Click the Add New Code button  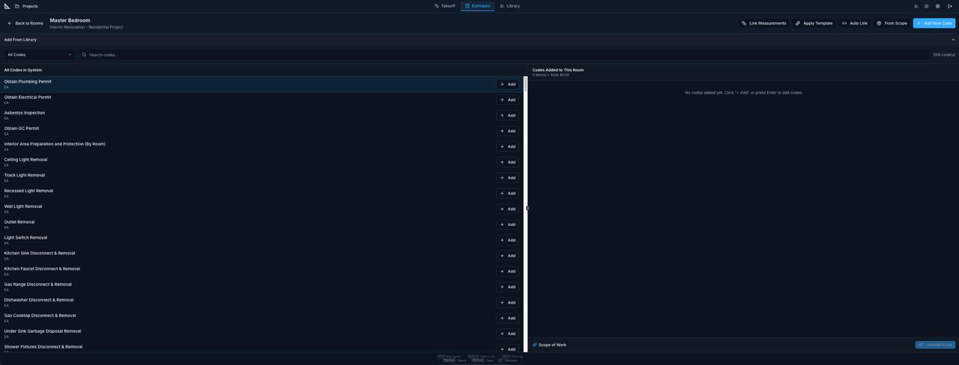coord(934,23)
